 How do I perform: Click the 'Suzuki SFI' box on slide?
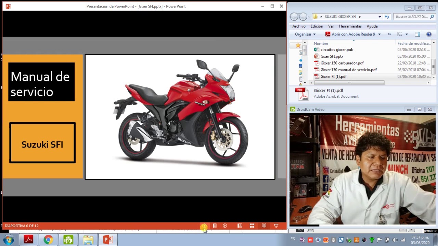(x=42, y=143)
